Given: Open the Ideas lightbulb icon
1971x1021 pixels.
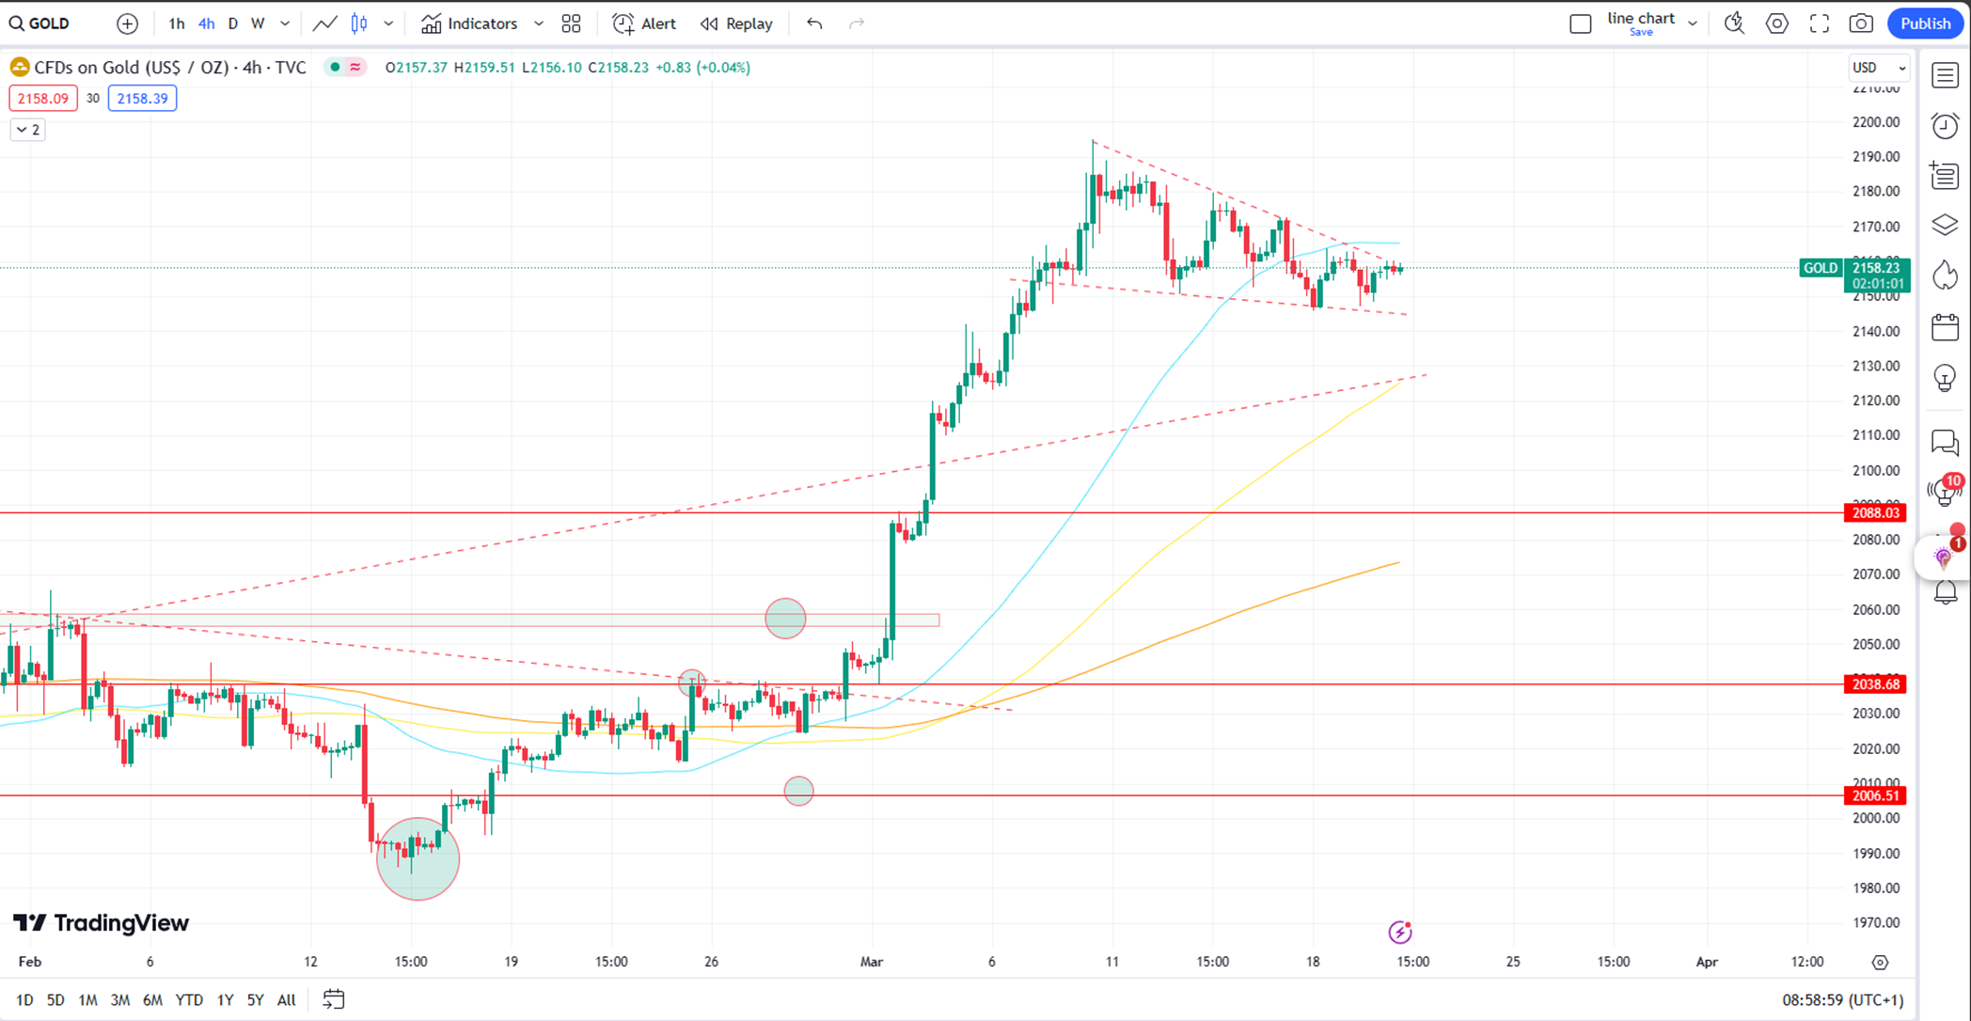Looking at the screenshot, I should [1945, 378].
